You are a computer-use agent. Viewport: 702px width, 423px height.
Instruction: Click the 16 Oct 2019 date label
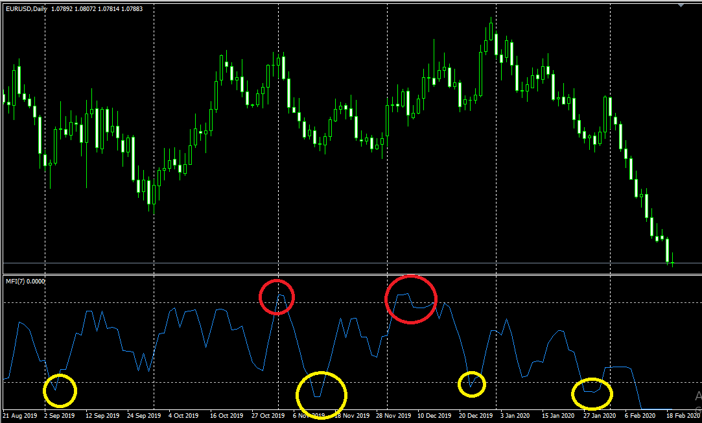pos(226,416)
